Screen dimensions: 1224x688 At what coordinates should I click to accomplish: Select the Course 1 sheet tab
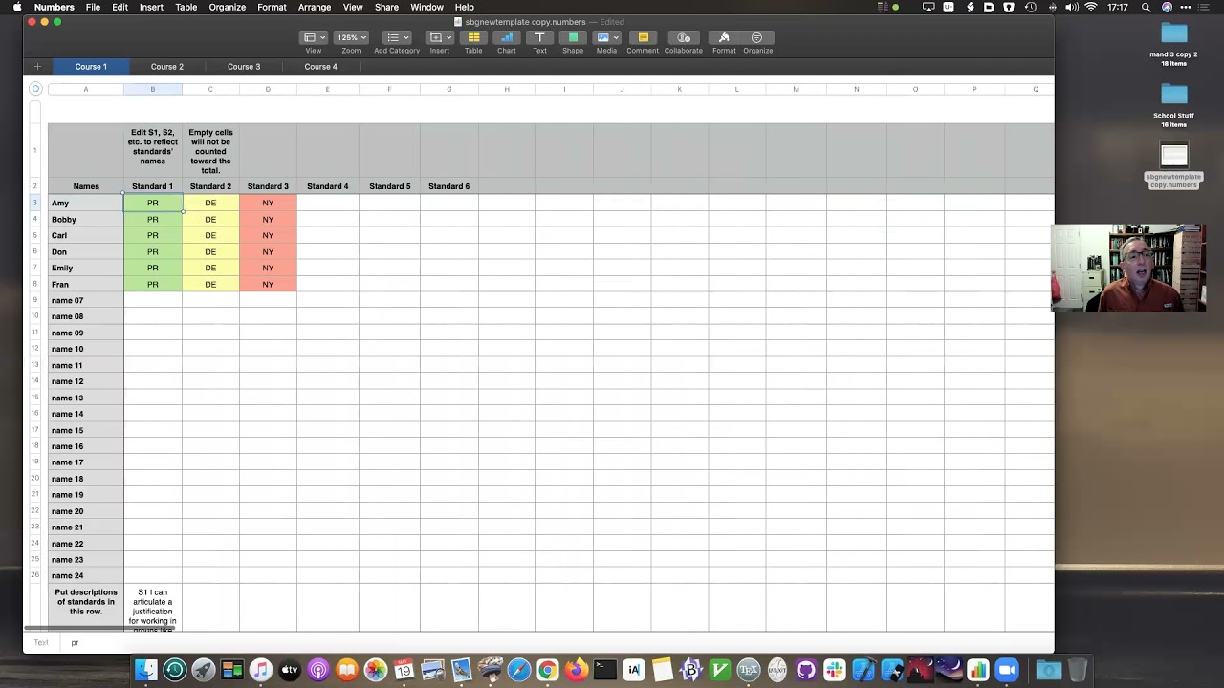pyautogui.click(x=91, y=67)
